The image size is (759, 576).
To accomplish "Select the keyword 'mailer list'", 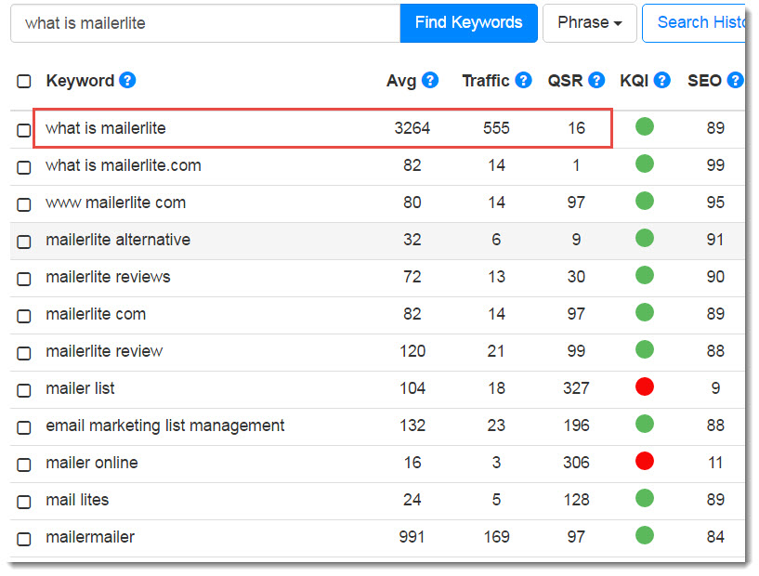I will 80,388.
